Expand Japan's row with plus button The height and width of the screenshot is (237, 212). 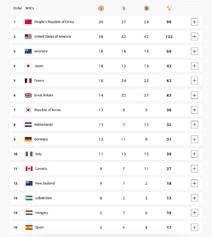coord(194,66)
